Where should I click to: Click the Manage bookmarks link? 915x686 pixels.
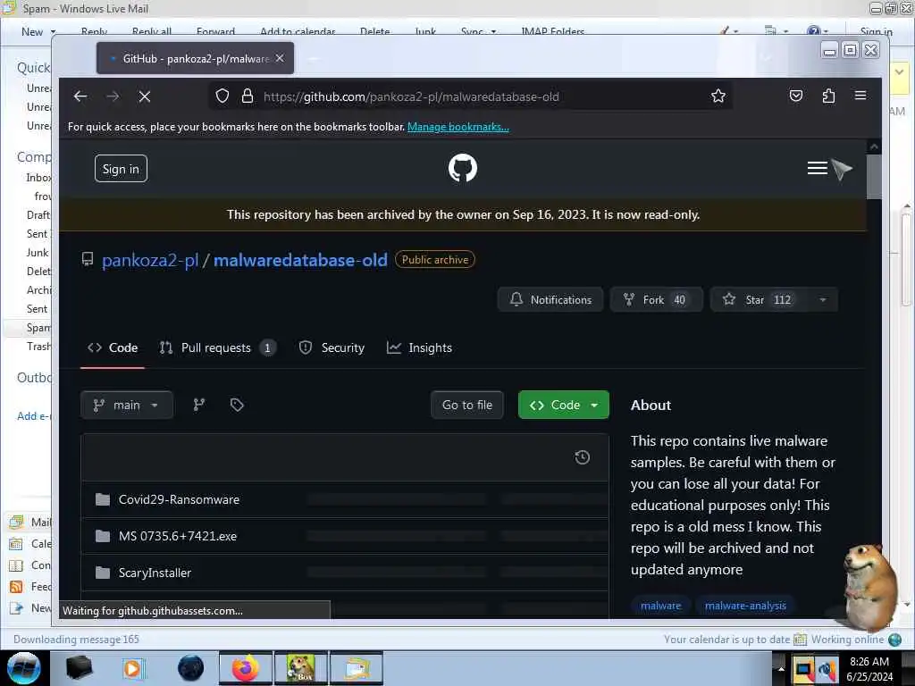458,127
